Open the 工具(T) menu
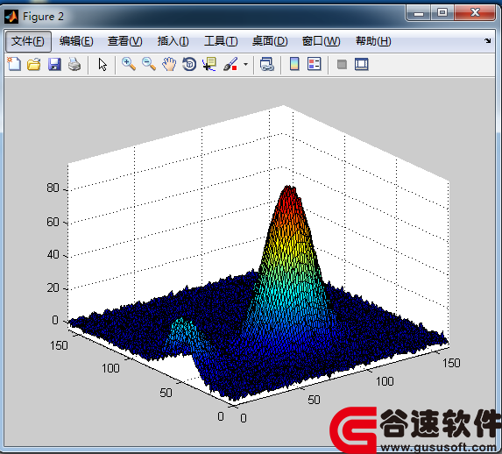Viewport: 502px width, 454px height. 221,41
